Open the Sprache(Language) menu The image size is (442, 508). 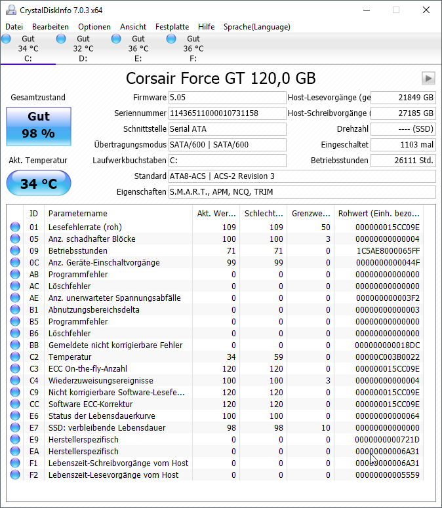click(x=256, y=27)
